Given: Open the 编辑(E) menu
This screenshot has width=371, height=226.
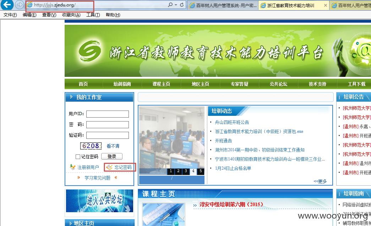Looking at the screenshot, I should (29, 15).
